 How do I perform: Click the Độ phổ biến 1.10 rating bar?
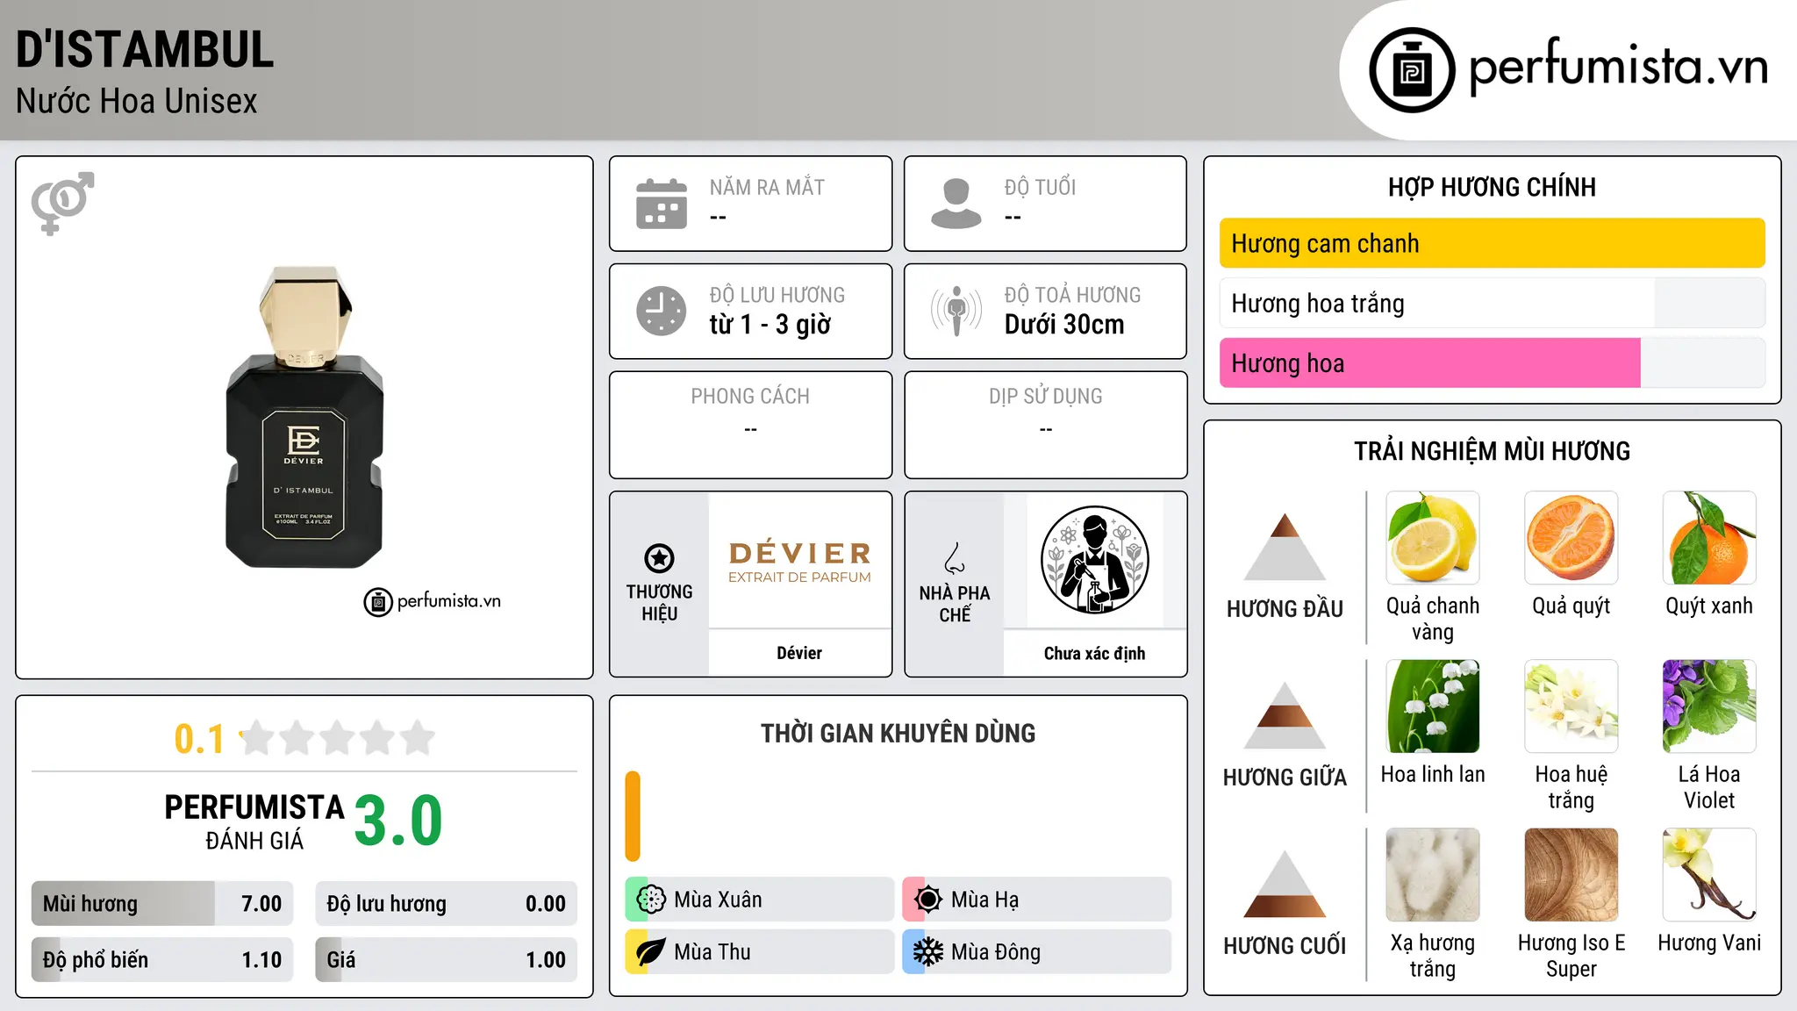point(162,959)
